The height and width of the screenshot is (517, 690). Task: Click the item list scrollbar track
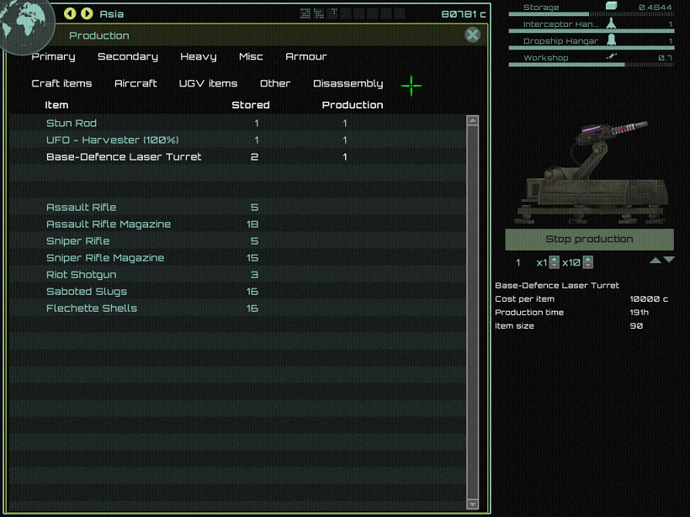[x=472, y=312]
